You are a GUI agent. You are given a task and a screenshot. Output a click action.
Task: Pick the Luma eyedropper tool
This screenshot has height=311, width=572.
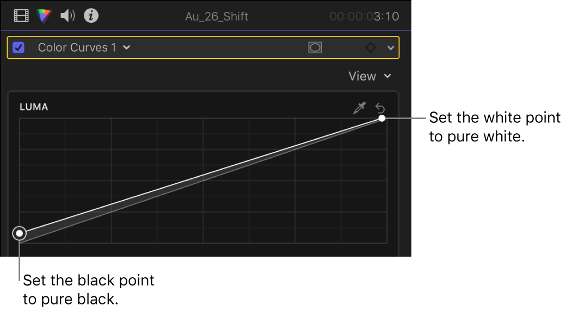359,108
